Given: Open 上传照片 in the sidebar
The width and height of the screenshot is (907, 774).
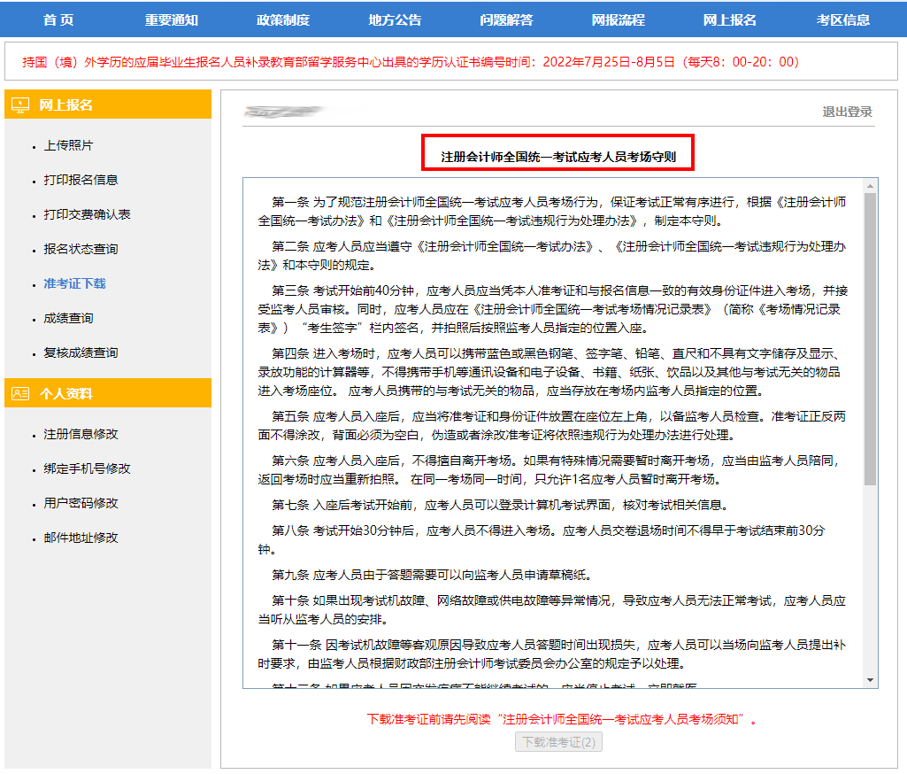Looking at the screenshot, I should [x=68, y=145].
